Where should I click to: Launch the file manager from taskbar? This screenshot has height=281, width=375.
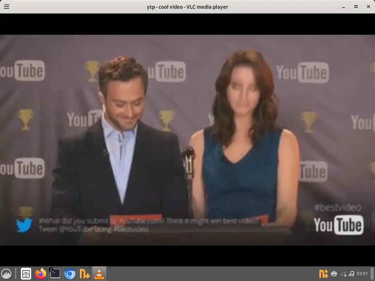point(26,274)
